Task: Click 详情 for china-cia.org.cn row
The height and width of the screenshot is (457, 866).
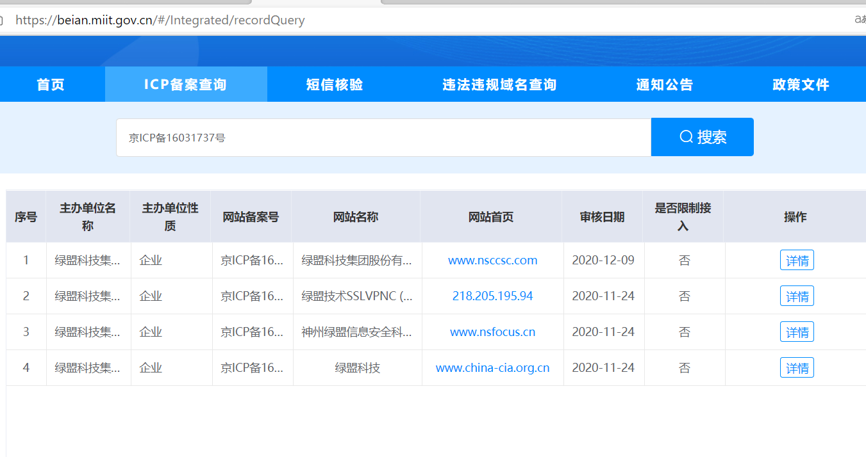Action: pyautogui.click(x=797, y=368)
